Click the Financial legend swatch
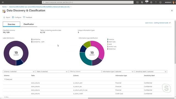 (x=108, y=39)
